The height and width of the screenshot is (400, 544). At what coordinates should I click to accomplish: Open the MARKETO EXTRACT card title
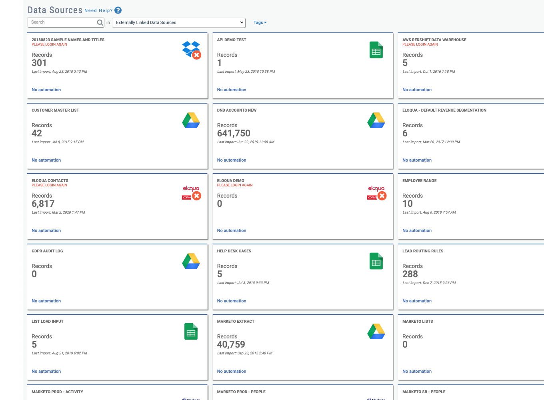coord(236,322)
